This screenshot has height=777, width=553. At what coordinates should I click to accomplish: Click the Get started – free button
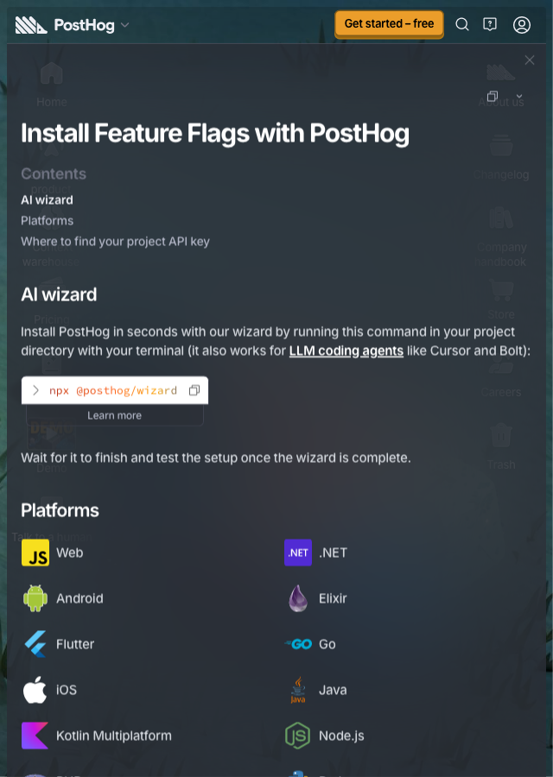click(x=389, y=24)
